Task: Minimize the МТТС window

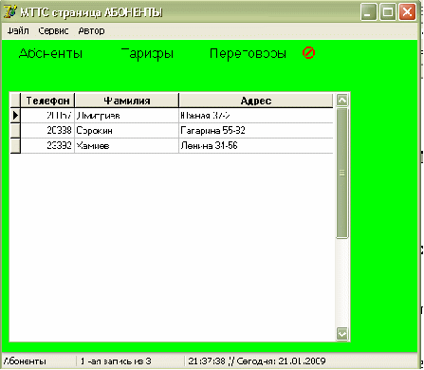Action: coord(369,12)
